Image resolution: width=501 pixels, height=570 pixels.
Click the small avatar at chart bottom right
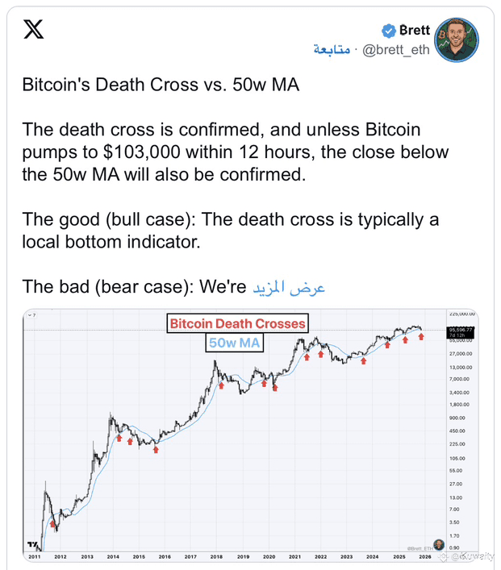pos(438,544)
